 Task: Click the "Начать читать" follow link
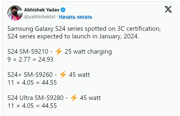pos(75,17)
